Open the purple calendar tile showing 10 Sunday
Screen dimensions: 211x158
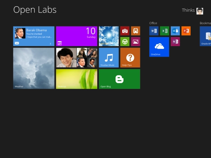pyautogui.click(x=77, y=36)
